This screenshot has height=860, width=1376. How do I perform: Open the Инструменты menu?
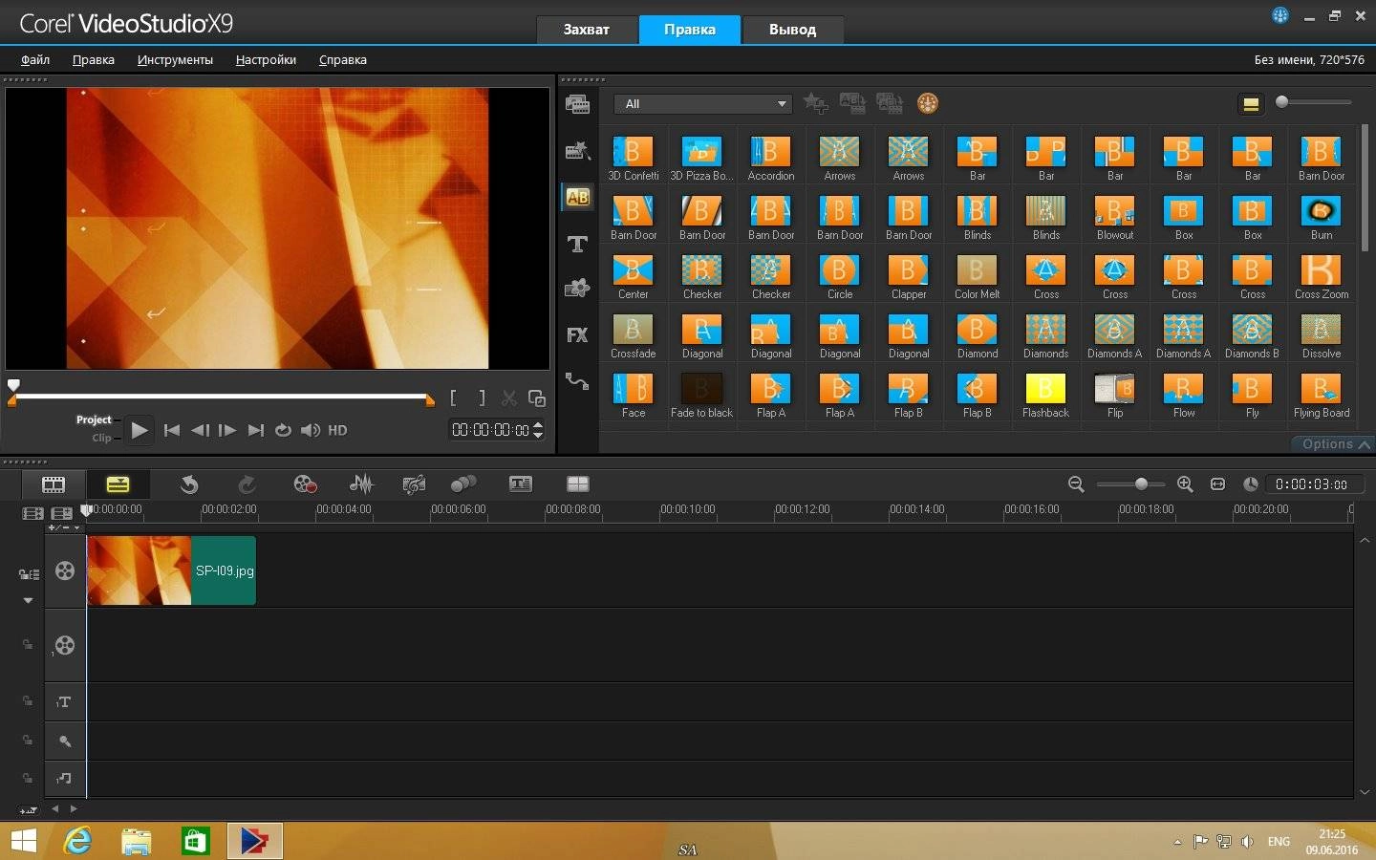175,59
